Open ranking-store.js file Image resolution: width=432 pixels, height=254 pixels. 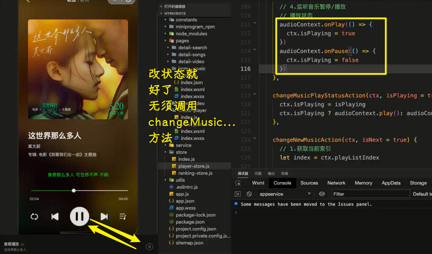[195, 173]
